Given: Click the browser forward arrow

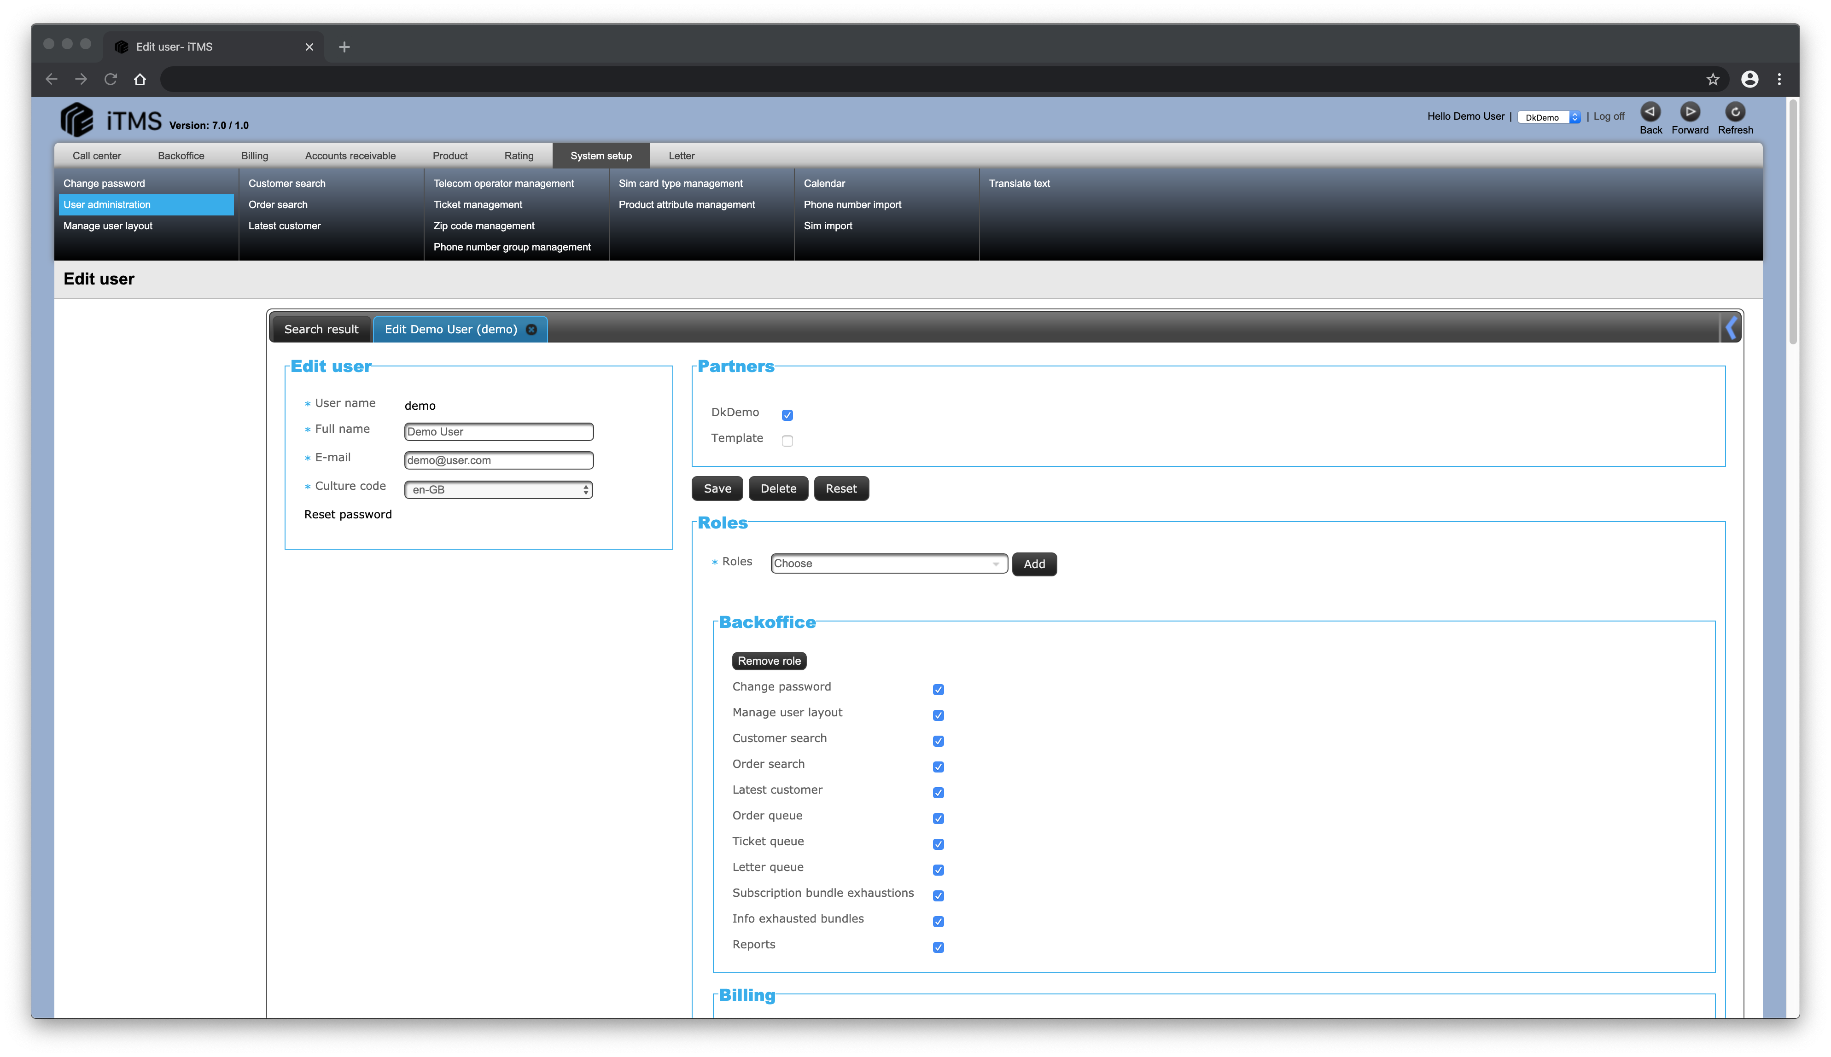Looking at the screenshot, I should (81, 79).
